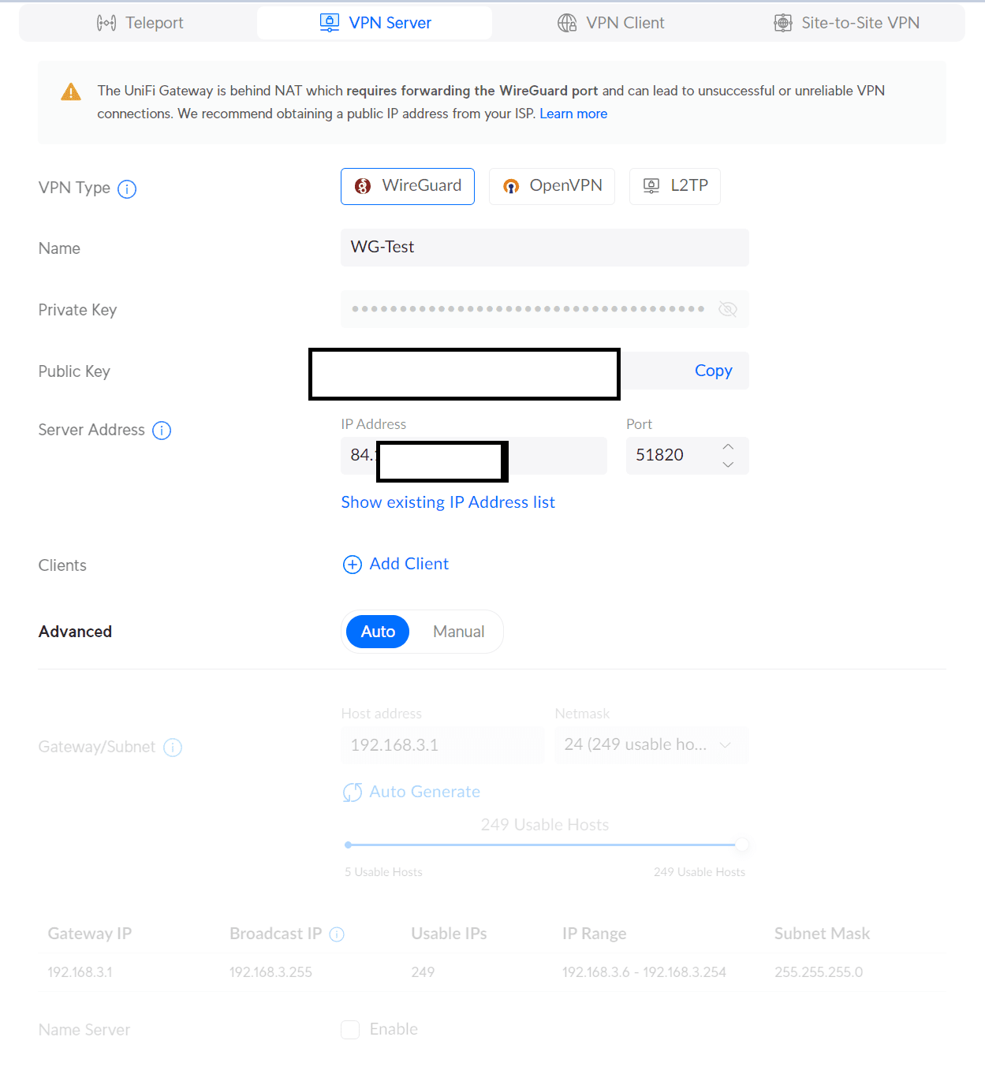Image resolution: width=985 pixels, height=1074 pixels.
Task: Click Subnet Mask value 255.255.255.0
Action: [x=819, y=972]
